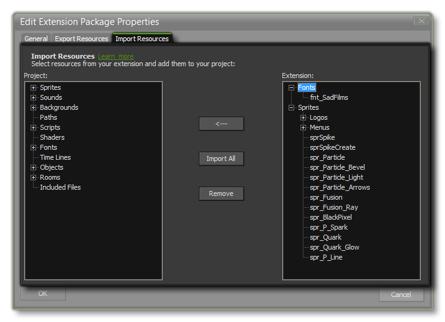
Task: Click the Remove button
Action: tap(221, 193)
